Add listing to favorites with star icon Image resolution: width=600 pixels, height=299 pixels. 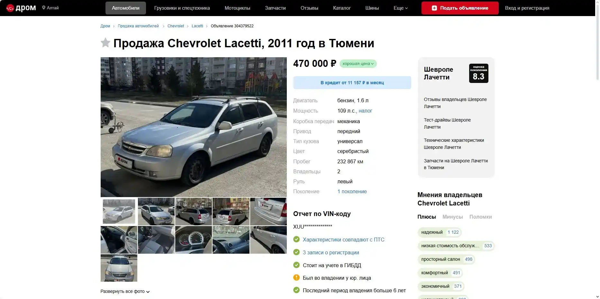[x=105, y=43]
